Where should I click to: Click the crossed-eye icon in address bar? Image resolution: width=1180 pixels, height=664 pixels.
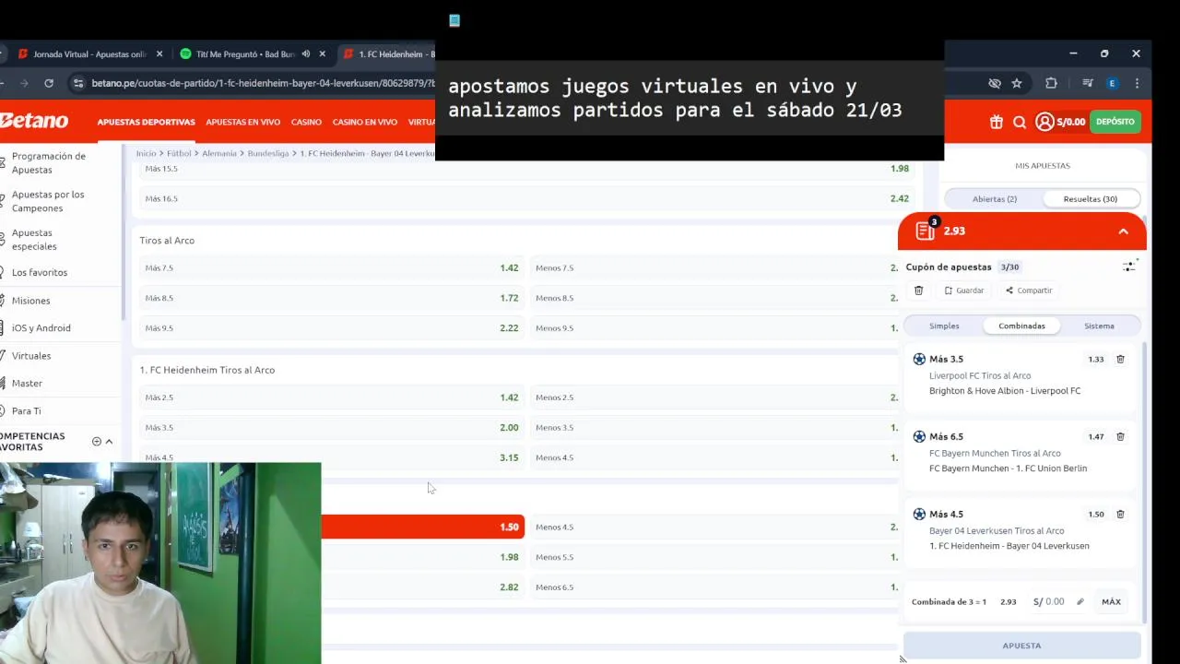pyautogui.click(x=995, y=83)
